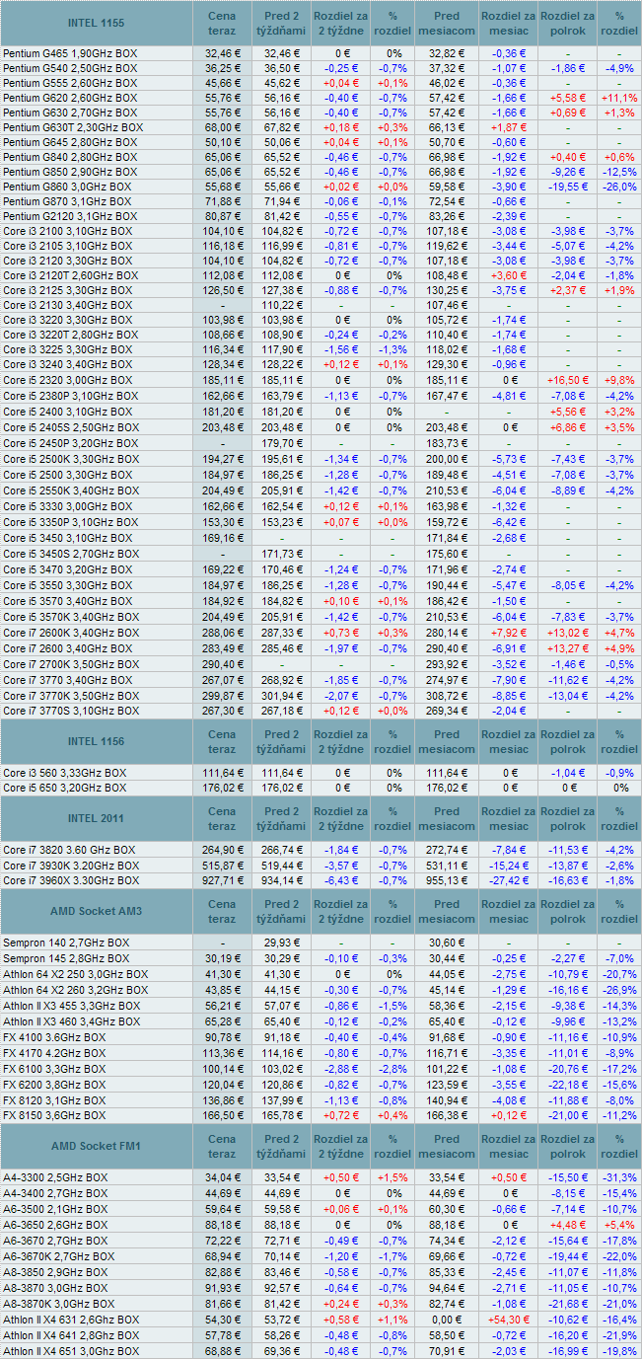Click the +54,30 € monthly difference value
Image resolution: width=642 pixels, height=1359 pixels.
pyautogui.click(x=509, y=1320)
